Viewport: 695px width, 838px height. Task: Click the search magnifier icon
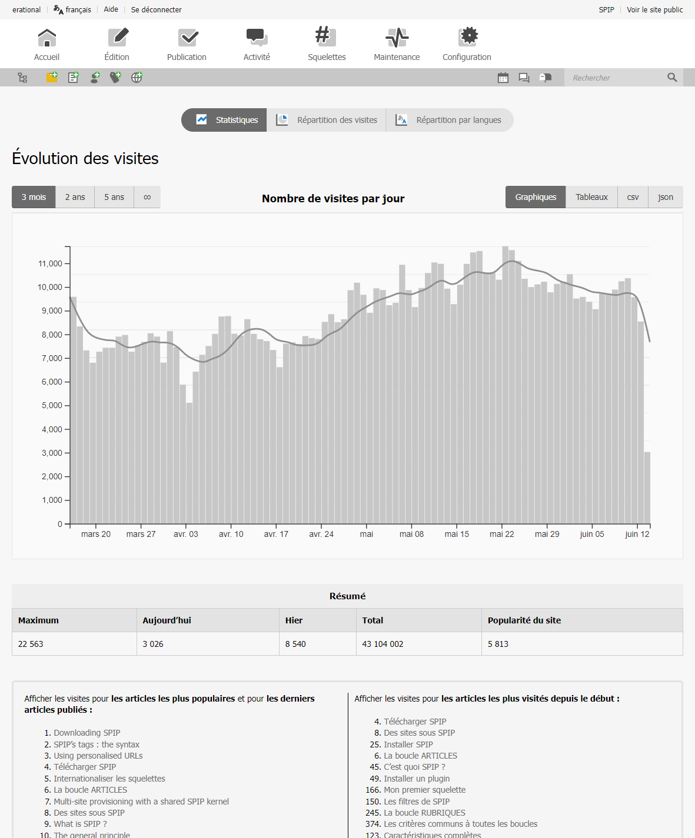672,78
